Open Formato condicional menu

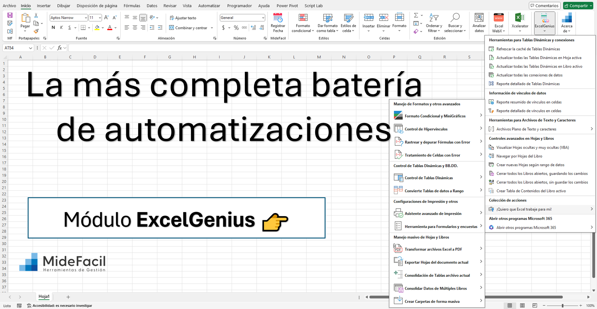303,23
